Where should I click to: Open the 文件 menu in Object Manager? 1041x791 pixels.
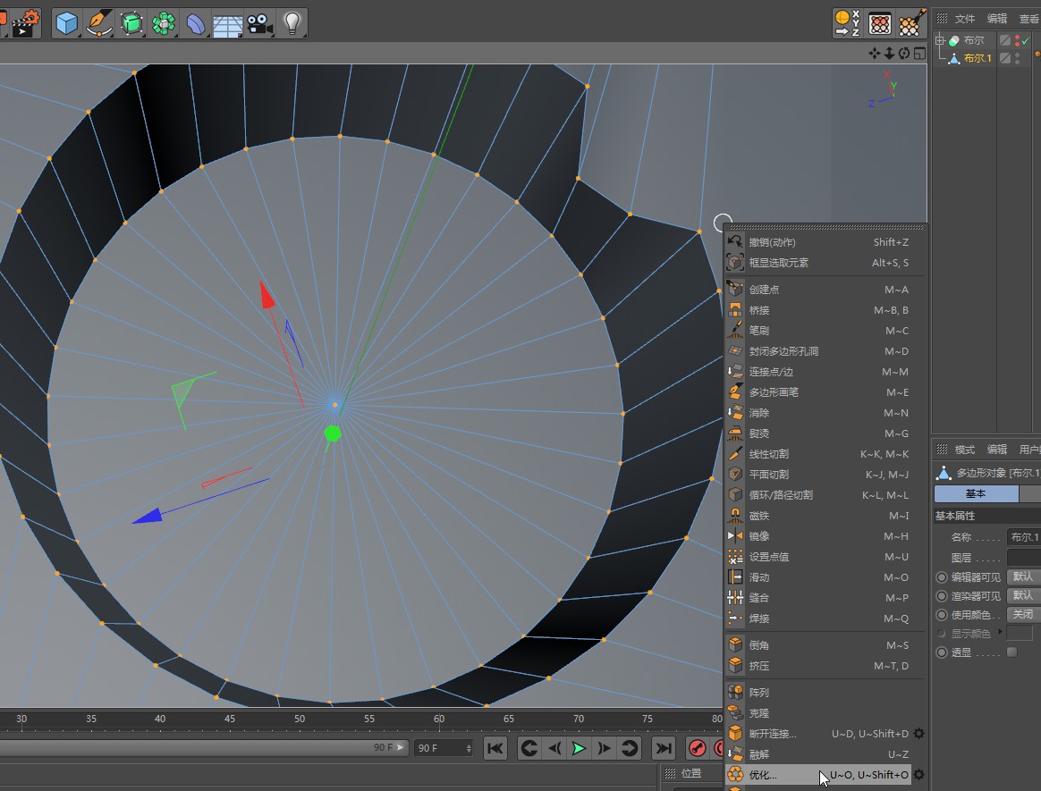pos(965,19)
